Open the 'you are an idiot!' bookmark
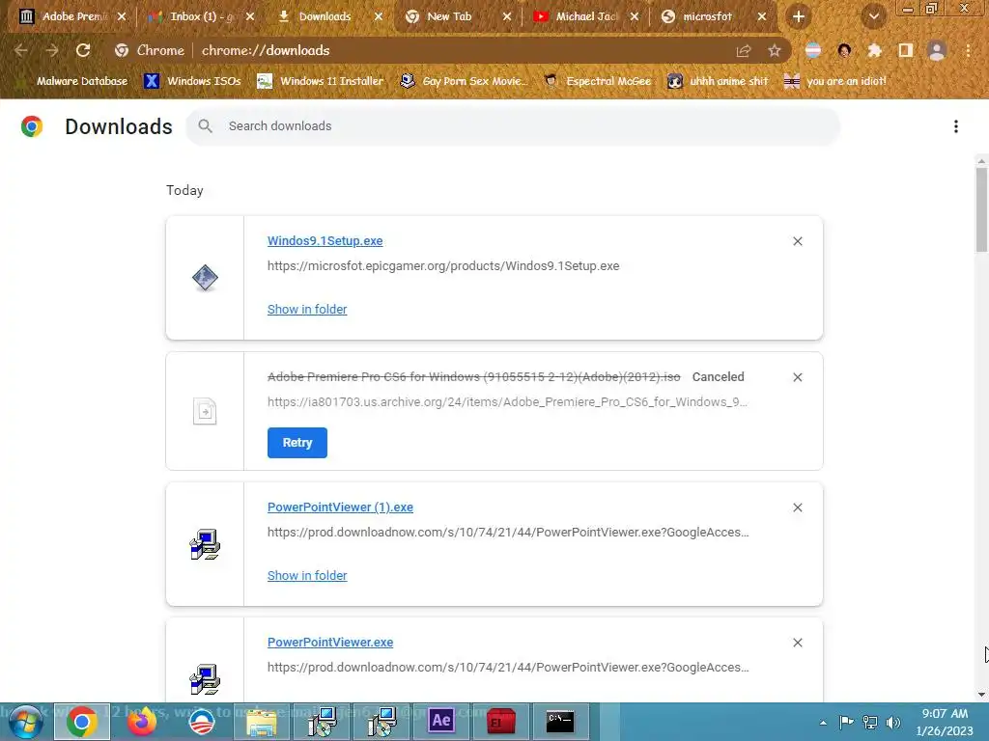 pyautogui.click(x=835, y=81)
